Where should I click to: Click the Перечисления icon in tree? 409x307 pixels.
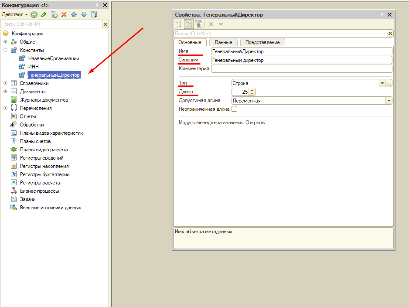[x=14, y=108]
